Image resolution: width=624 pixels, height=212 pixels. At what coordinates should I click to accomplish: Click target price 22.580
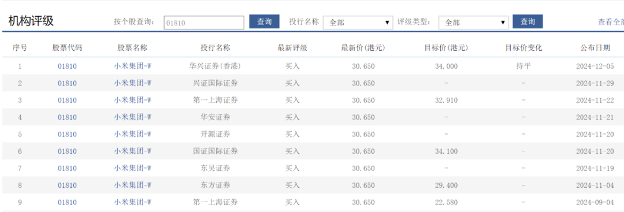[446, 202]
